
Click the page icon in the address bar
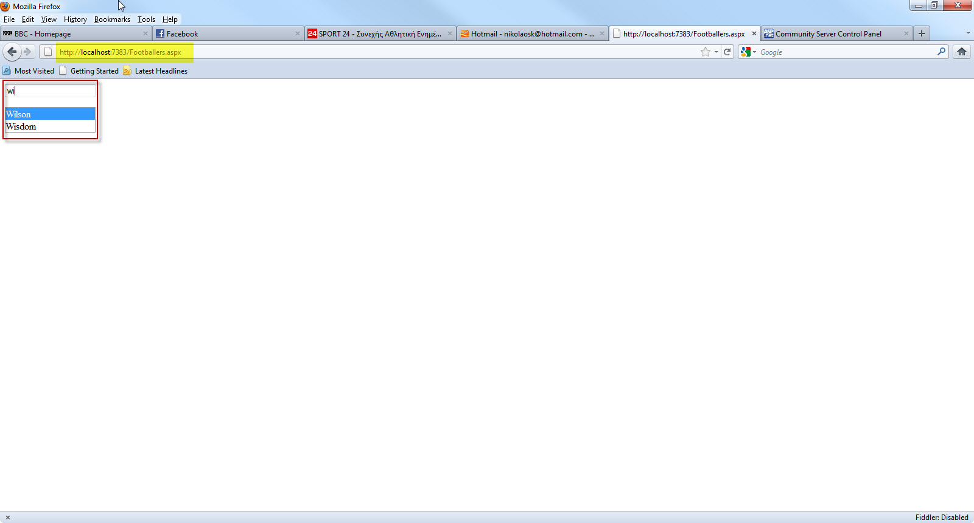[48, 52]
